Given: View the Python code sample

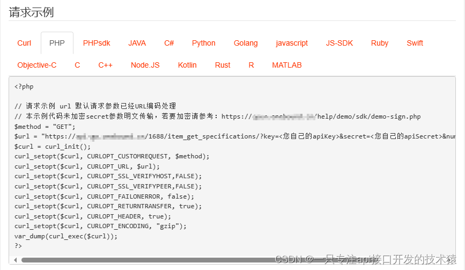Looking at the screenshot, I should [x=203, y=43].
